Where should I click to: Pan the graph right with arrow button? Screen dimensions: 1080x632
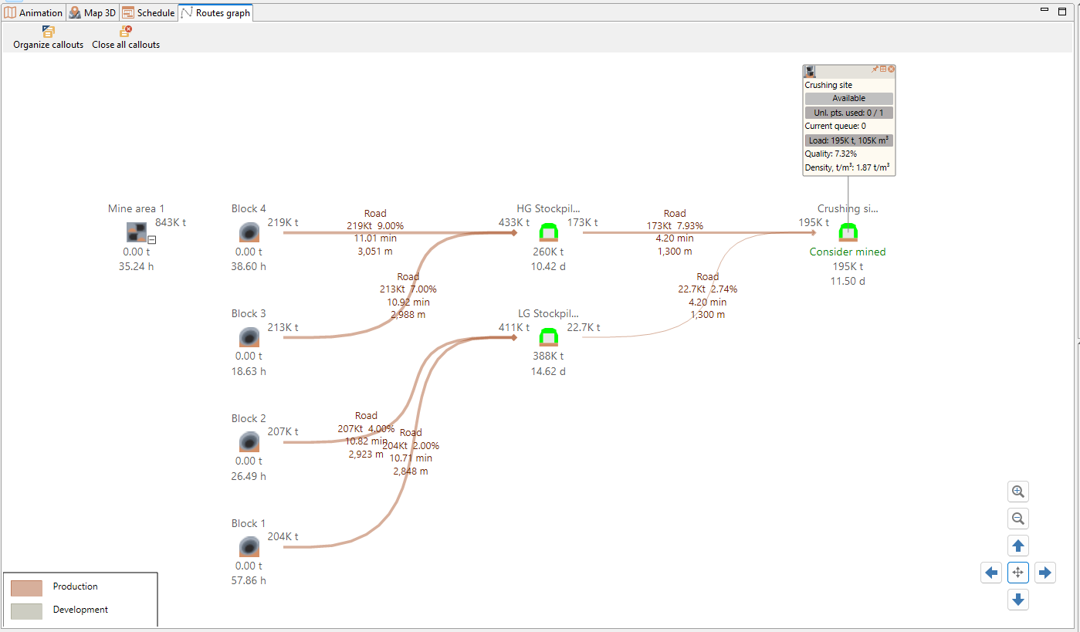1045,573
